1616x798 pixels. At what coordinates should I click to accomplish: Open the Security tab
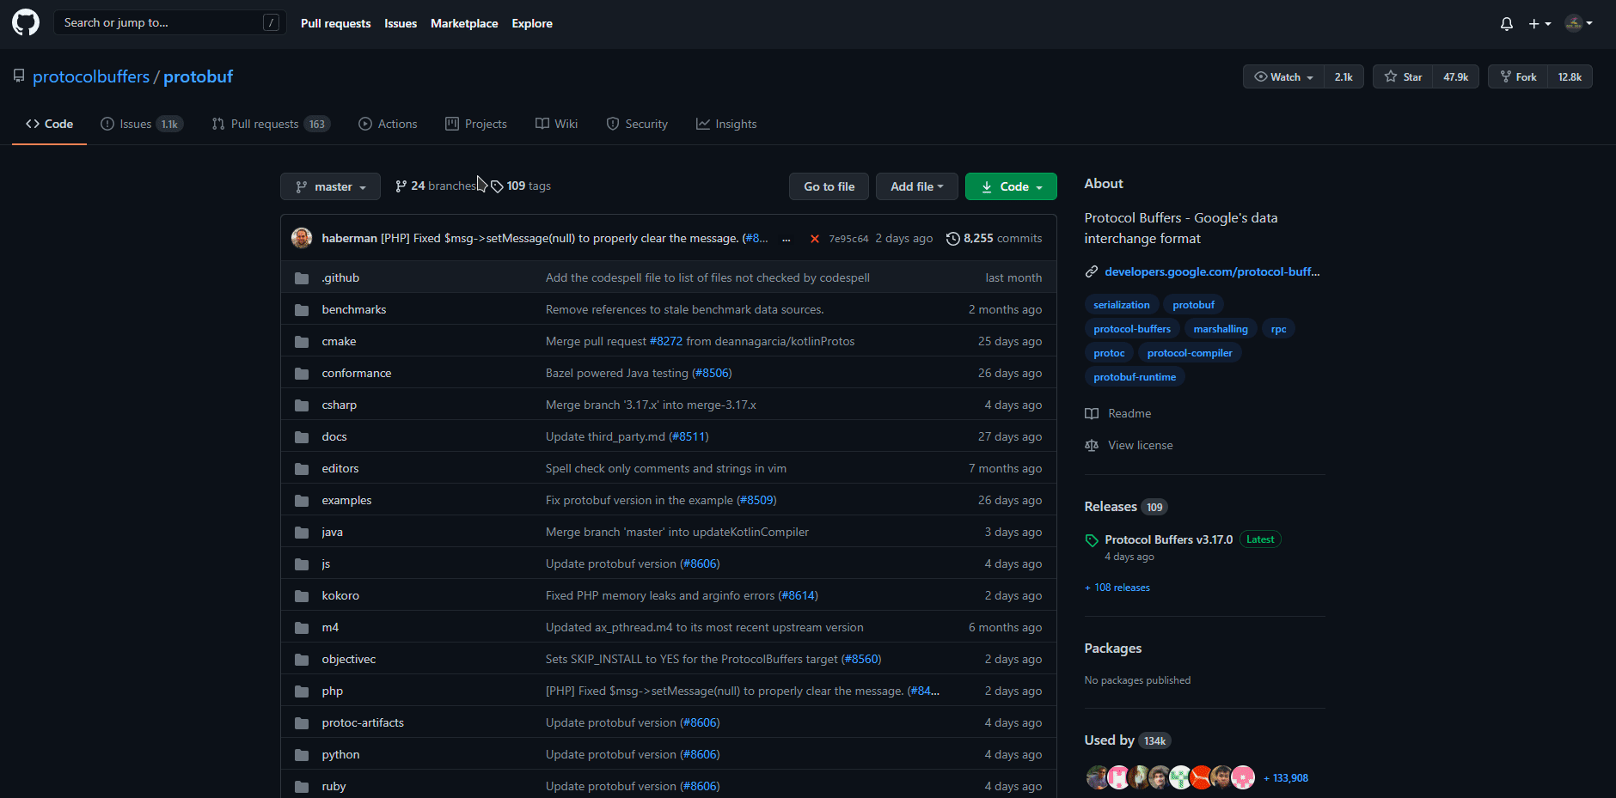[x=637, y=124]
